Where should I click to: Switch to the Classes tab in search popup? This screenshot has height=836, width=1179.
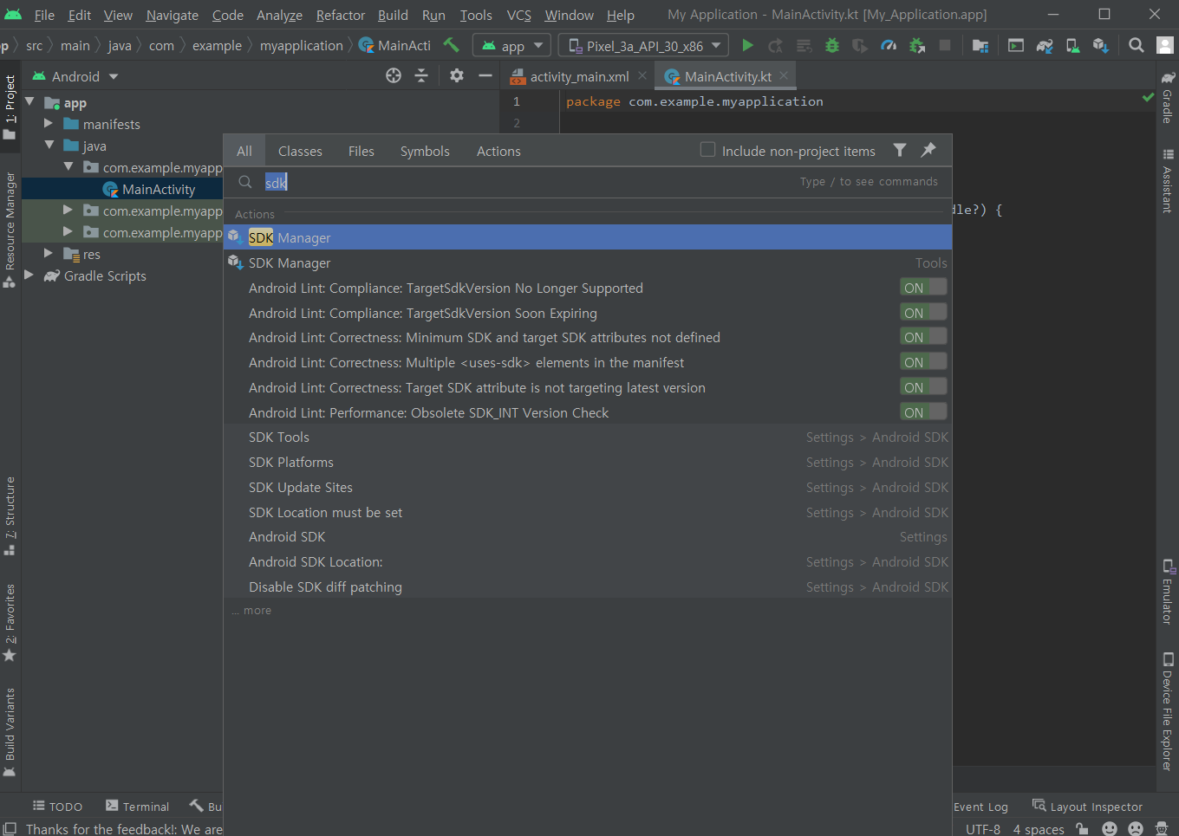300,151
